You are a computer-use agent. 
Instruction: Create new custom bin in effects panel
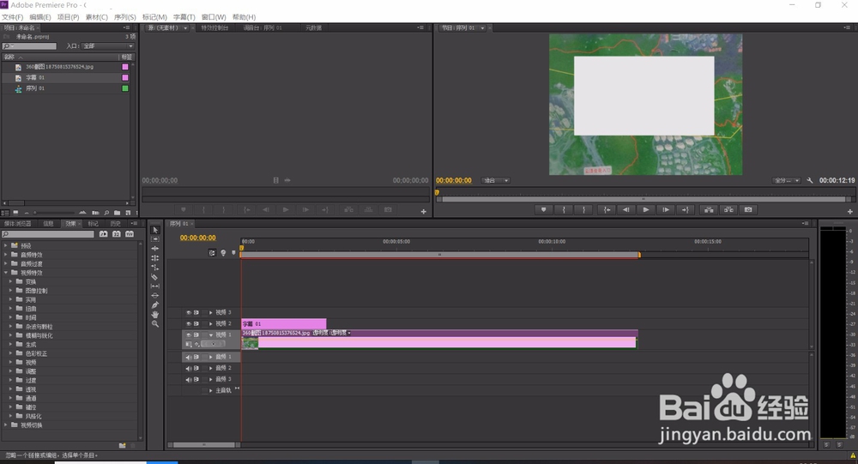click(123, 445)
